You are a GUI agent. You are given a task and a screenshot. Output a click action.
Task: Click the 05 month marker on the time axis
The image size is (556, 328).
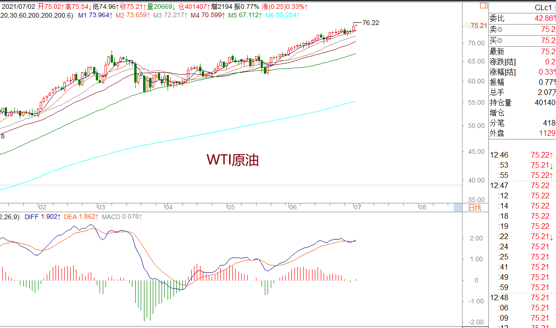pyautogui.click(x=231, y=207)
